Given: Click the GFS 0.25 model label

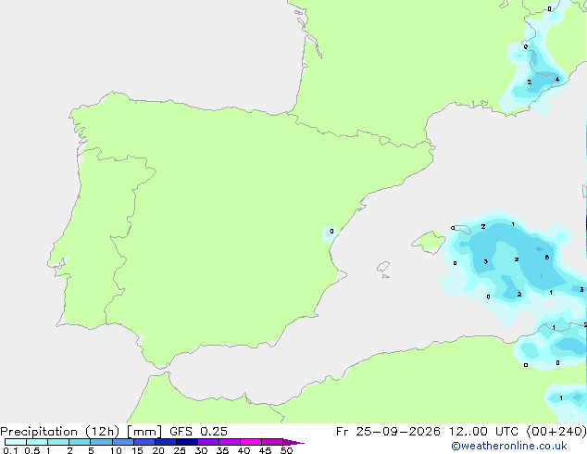Looking at the screenshot, I should 198,432.
